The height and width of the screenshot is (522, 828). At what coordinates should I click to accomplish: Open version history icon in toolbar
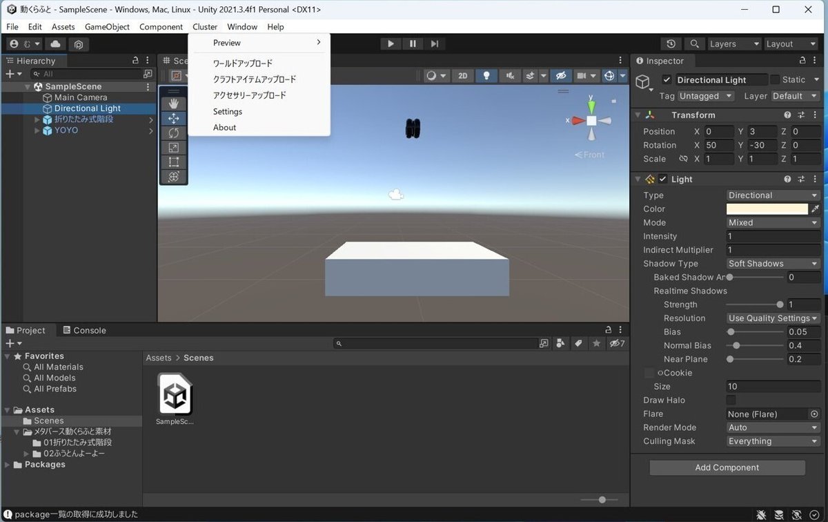coord(671,43)
